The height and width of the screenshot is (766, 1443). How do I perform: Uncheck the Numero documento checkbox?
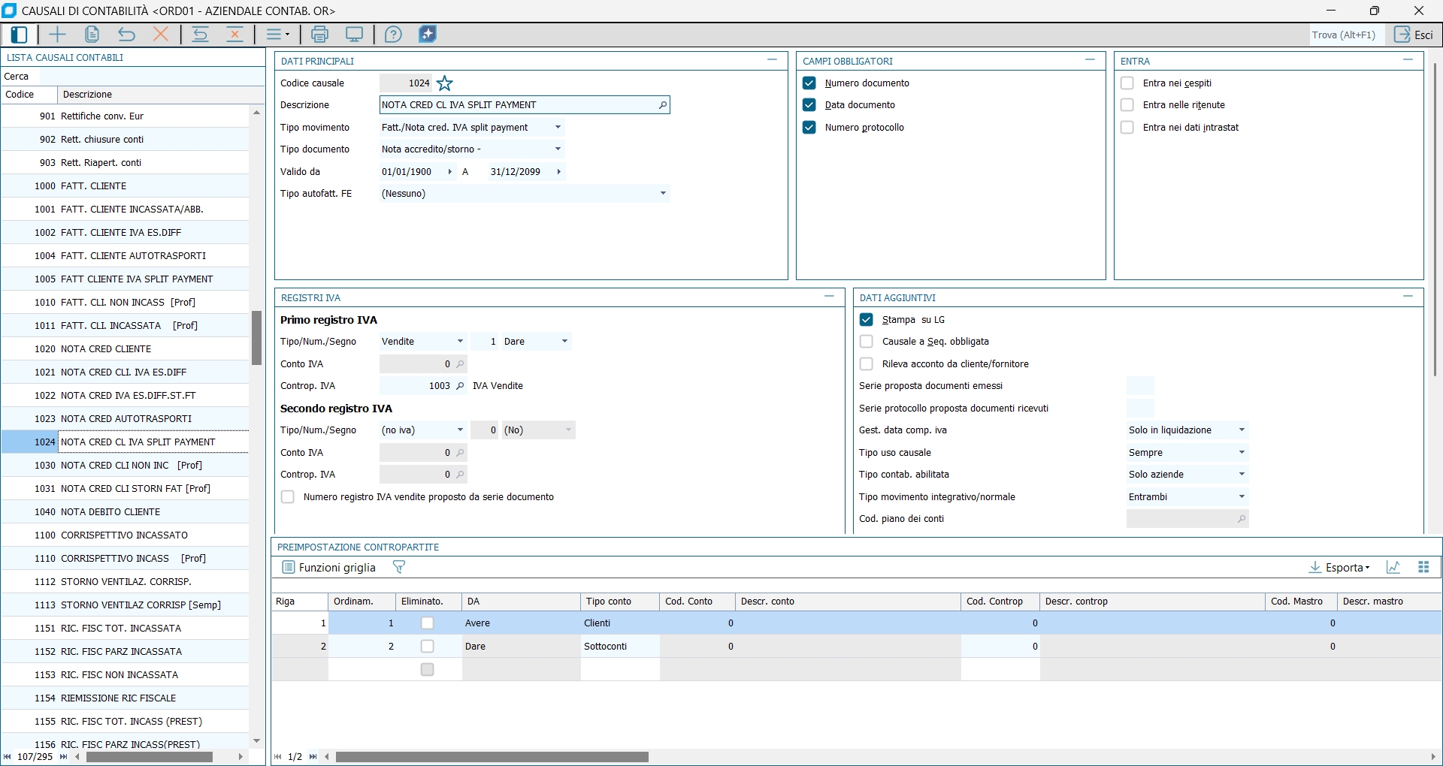pyautogui.click(x=809, y=83)
